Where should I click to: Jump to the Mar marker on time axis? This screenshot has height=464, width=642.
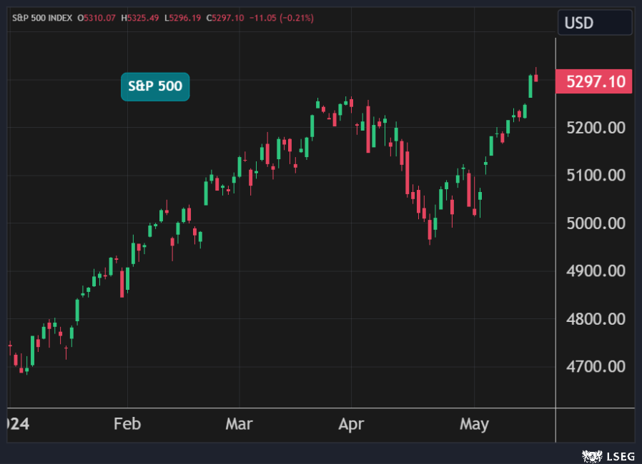click(x=239, y=424)
